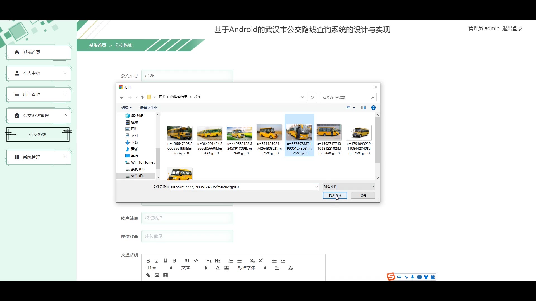
Task: Select the first yellow school bus thumbnail
Action: [180, 133]
